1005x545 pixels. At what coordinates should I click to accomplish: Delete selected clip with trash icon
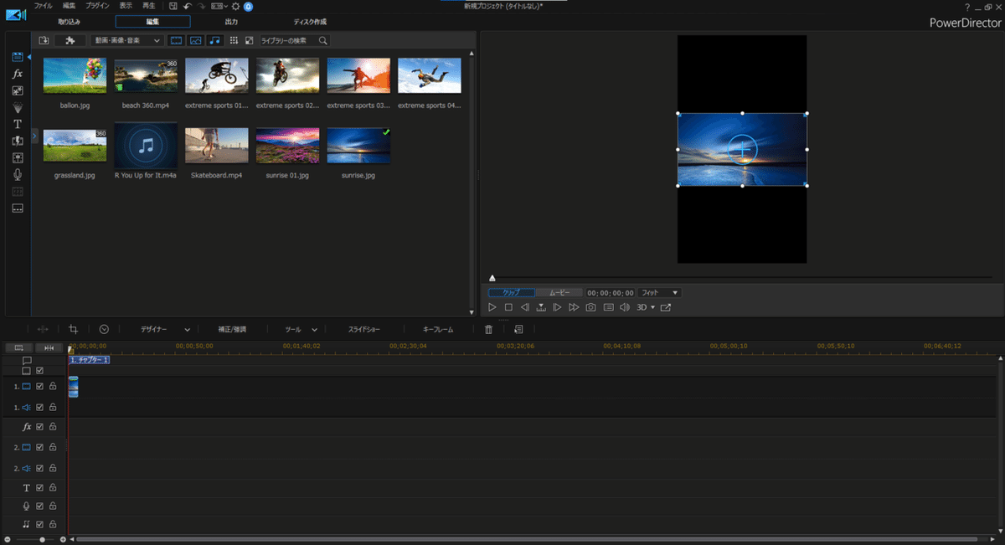[489, 329]
